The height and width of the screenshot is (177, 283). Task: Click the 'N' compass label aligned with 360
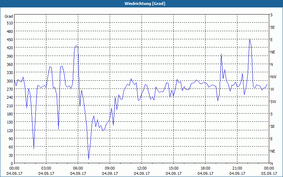click(x=271, y=64)
